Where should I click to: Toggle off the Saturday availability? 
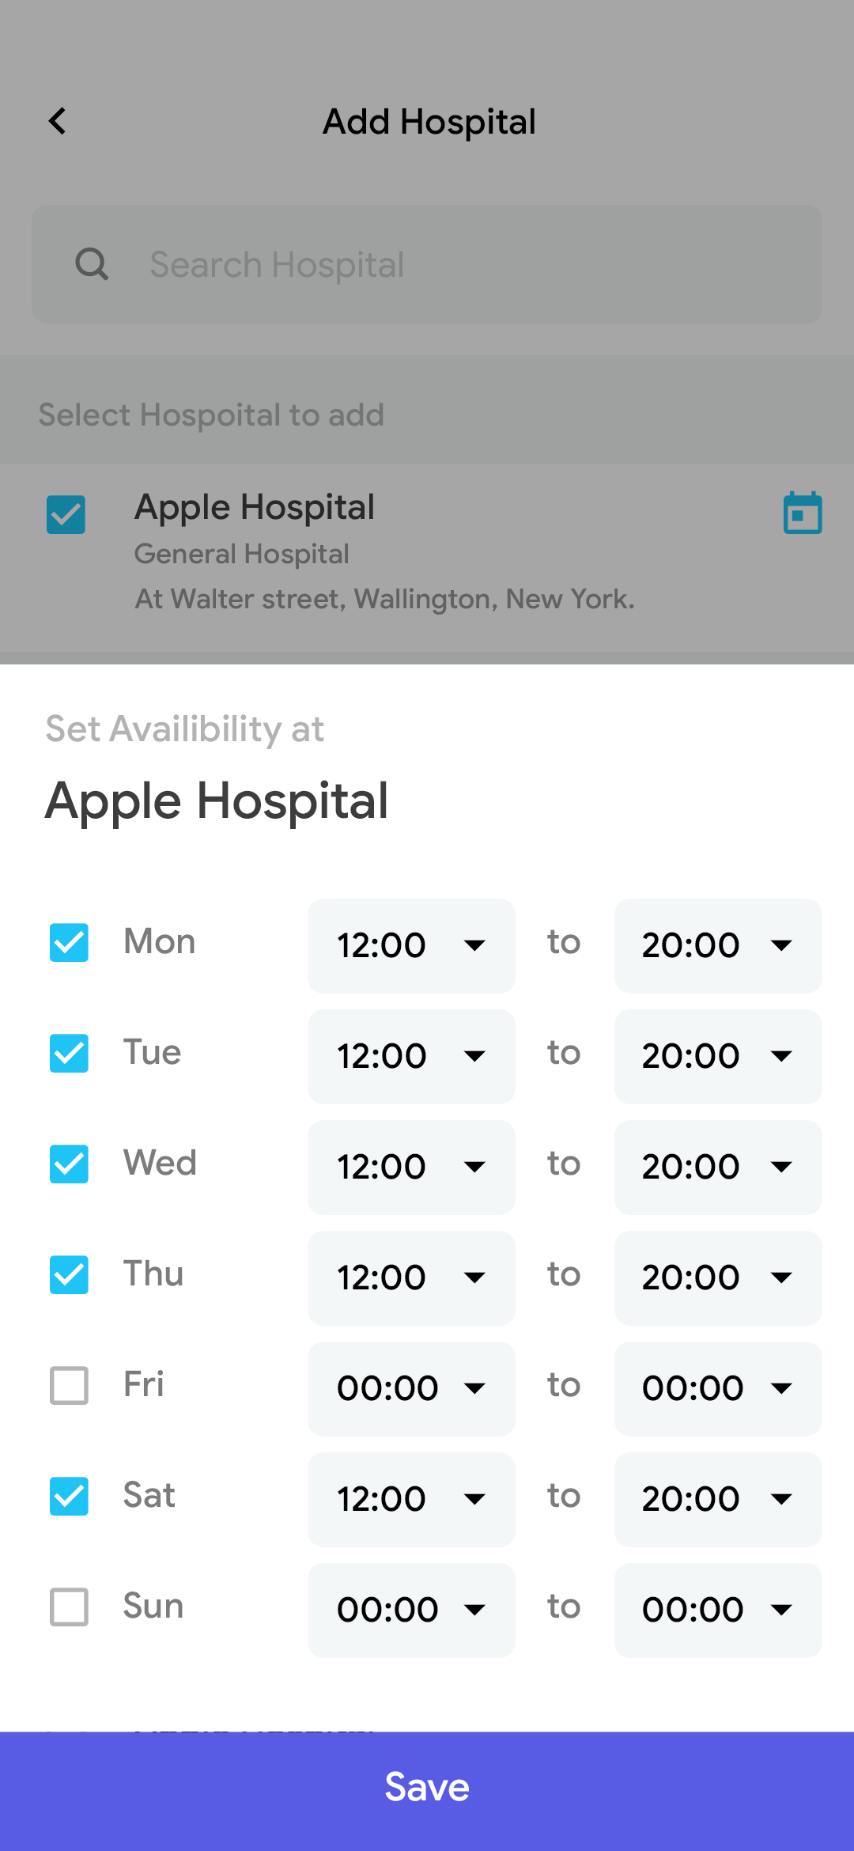(x=68, y=1496)
